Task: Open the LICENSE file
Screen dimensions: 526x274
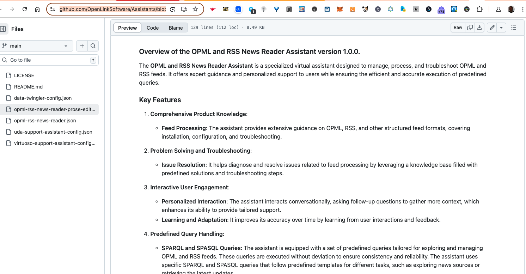Action: pos(24,75)
